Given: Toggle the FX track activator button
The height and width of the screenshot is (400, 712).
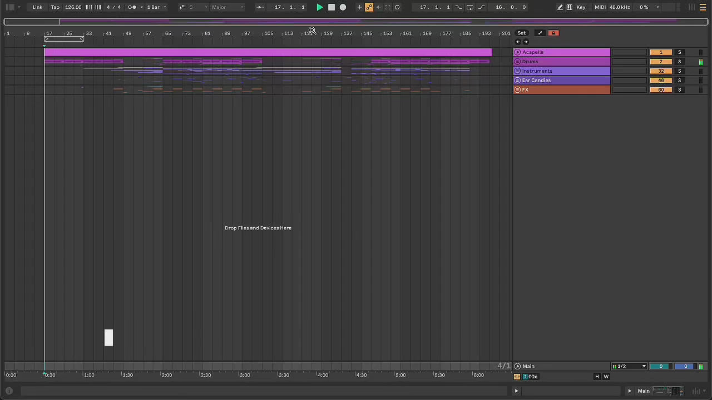Looking at the screenshot, I should click(x=660, y=90).
